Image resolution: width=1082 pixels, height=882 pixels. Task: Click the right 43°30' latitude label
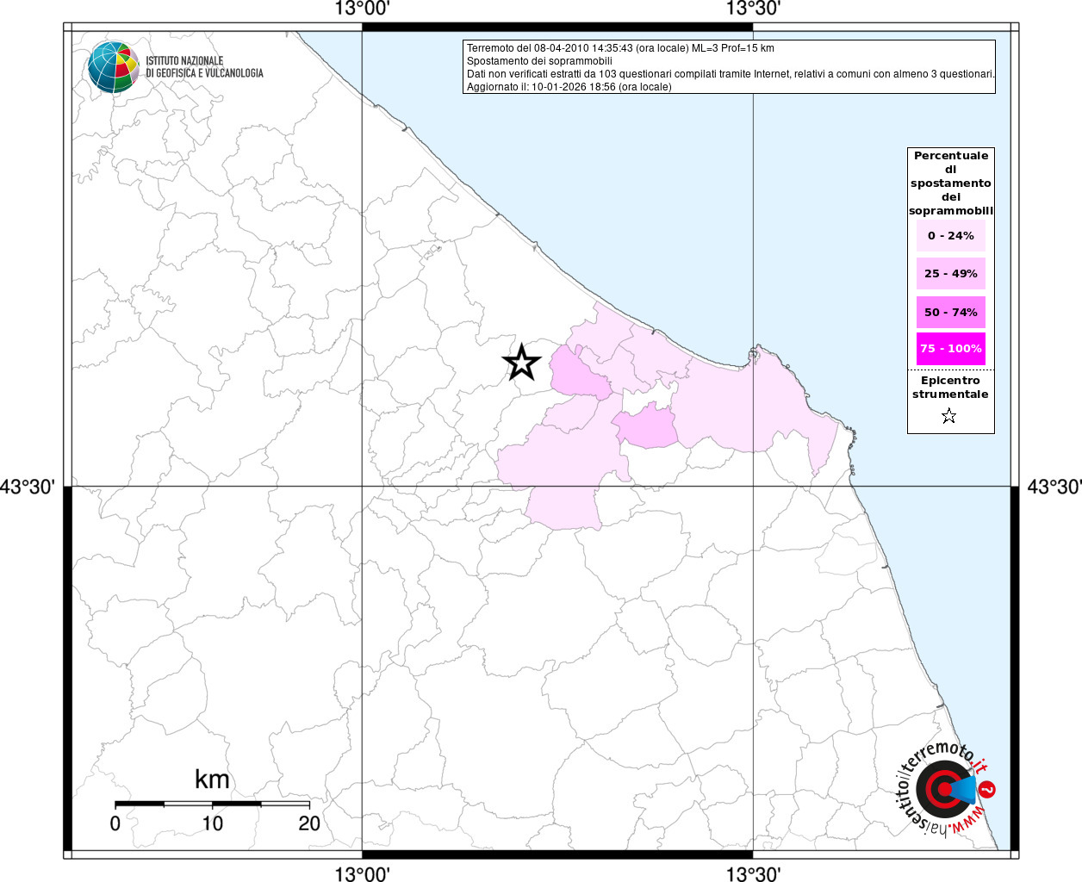point(1054,488)
